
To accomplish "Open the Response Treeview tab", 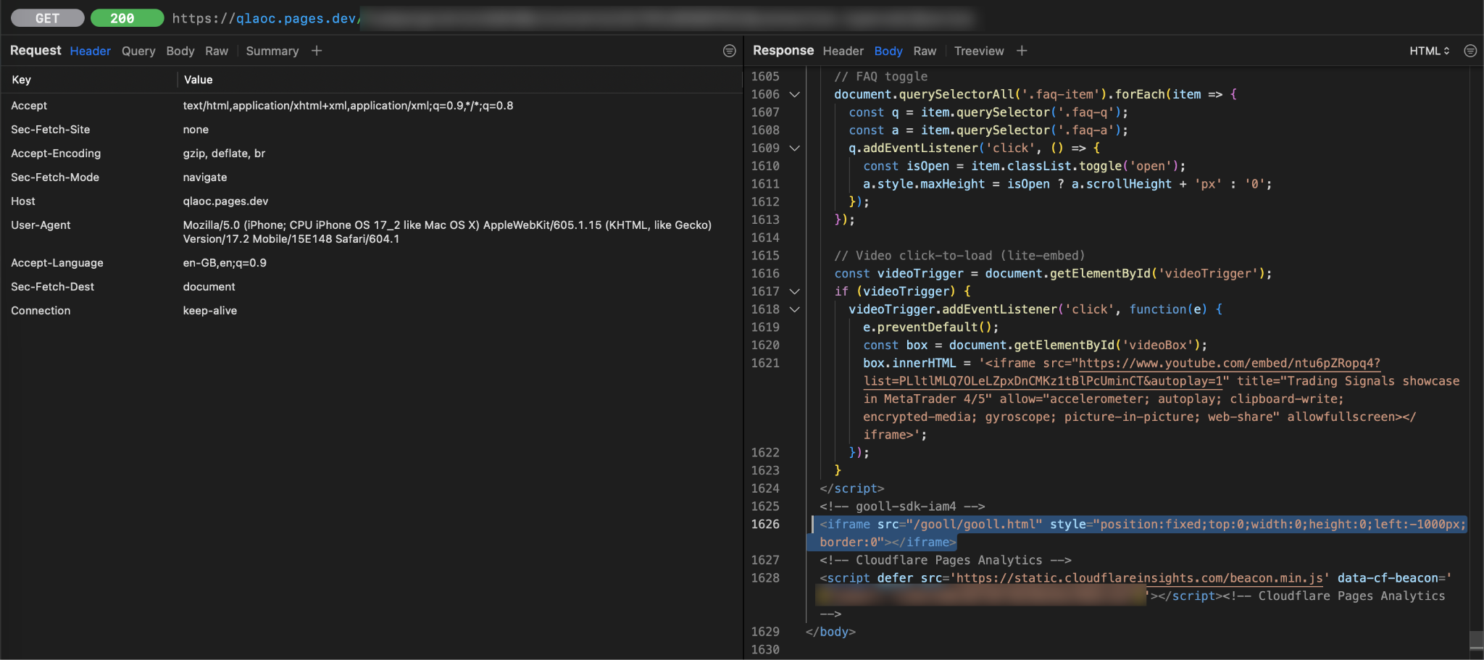I will pyautogui.click(x=979, y=51).
